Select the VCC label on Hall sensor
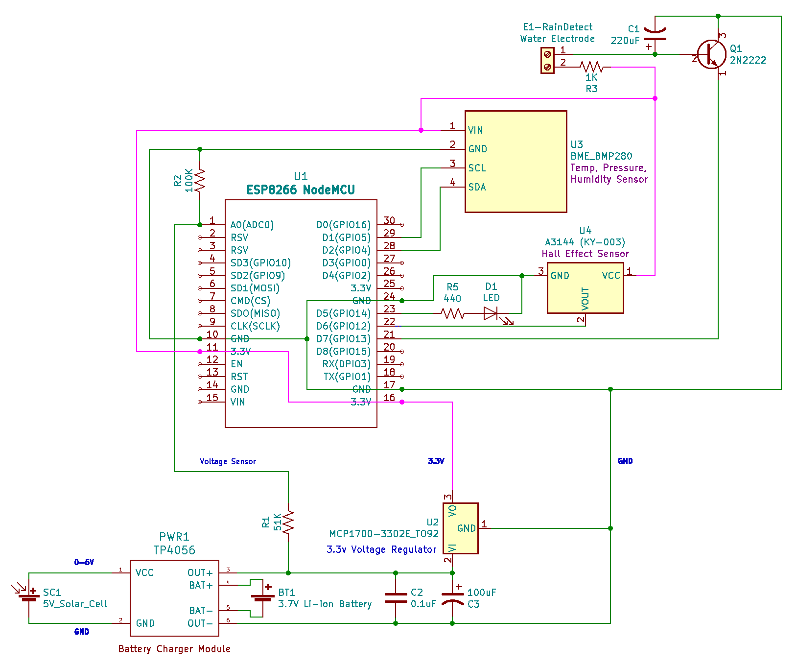This screenshot has height=666, width=797. coord(611,276)
